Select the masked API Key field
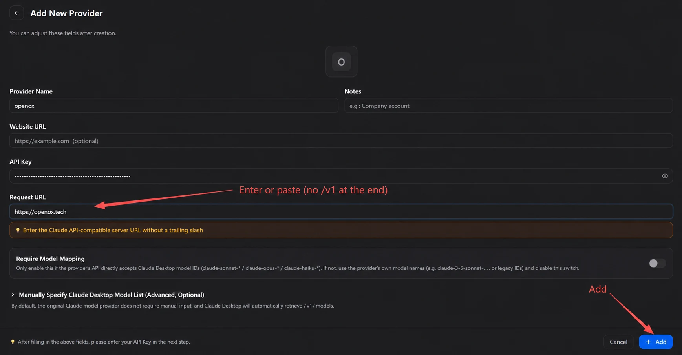 [341, 176]
